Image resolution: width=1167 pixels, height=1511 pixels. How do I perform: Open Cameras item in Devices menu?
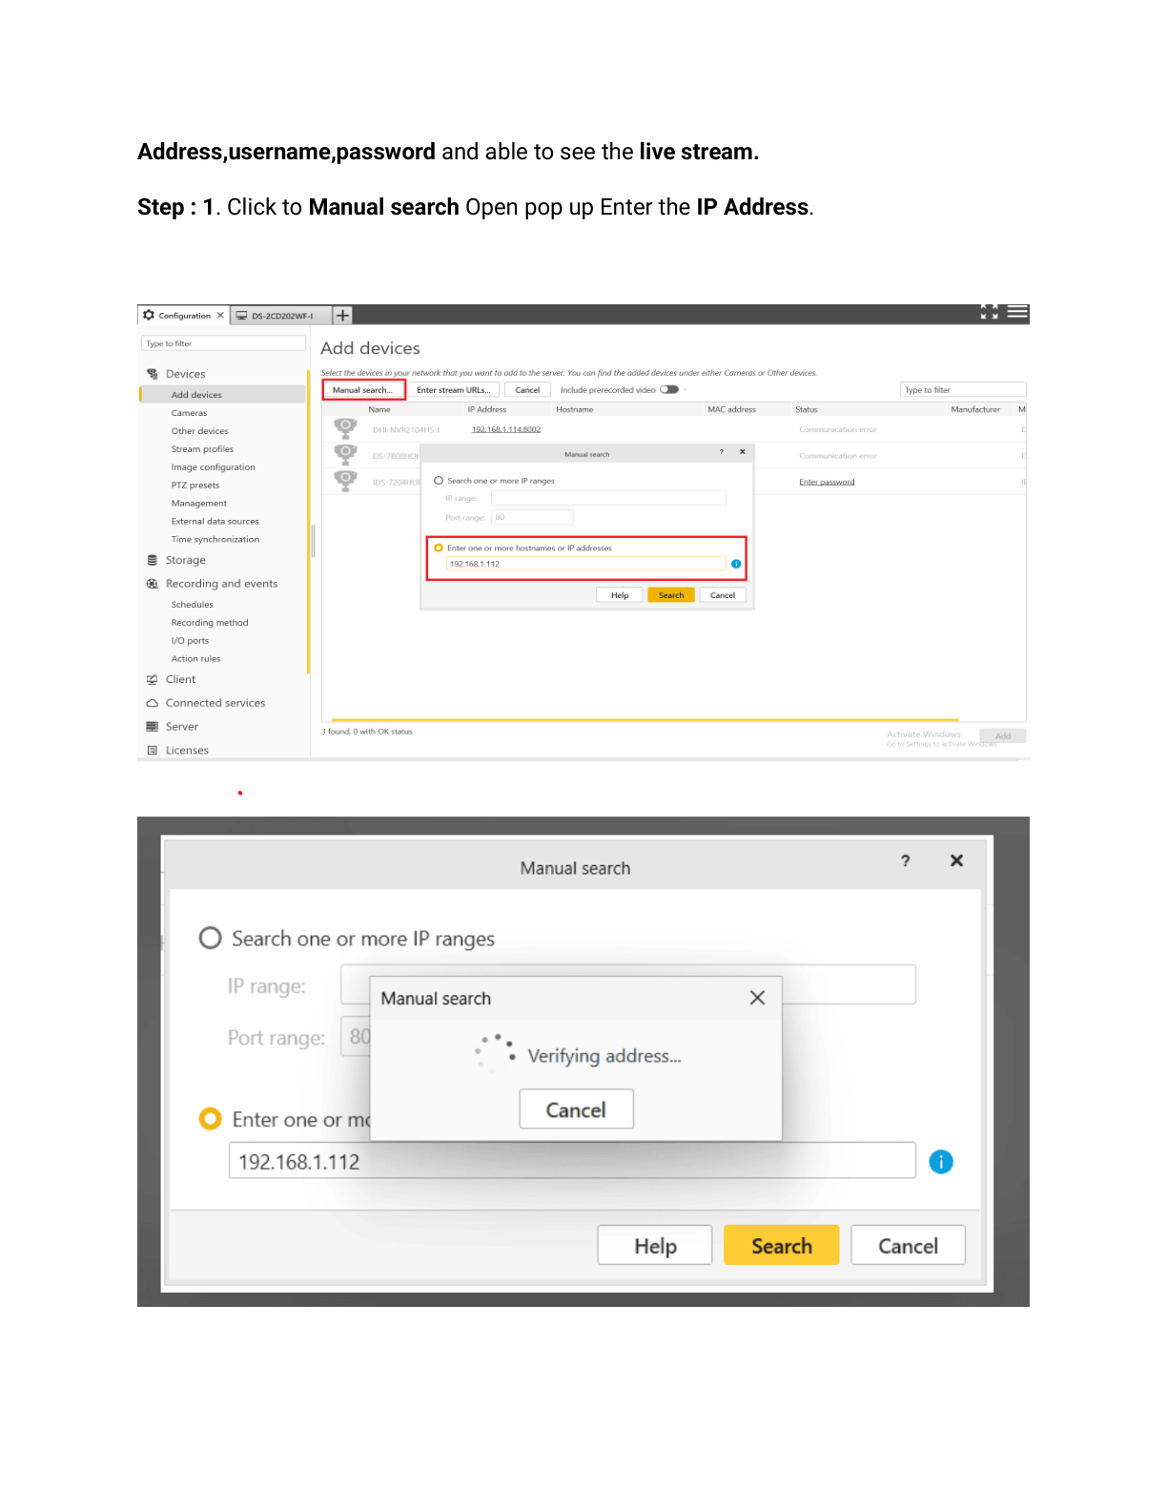[x=189, y=413]
